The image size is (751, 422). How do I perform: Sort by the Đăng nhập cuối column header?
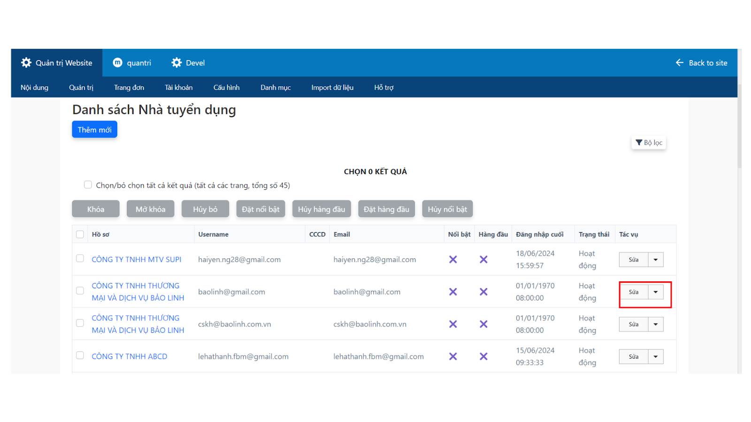coord(539,234)
